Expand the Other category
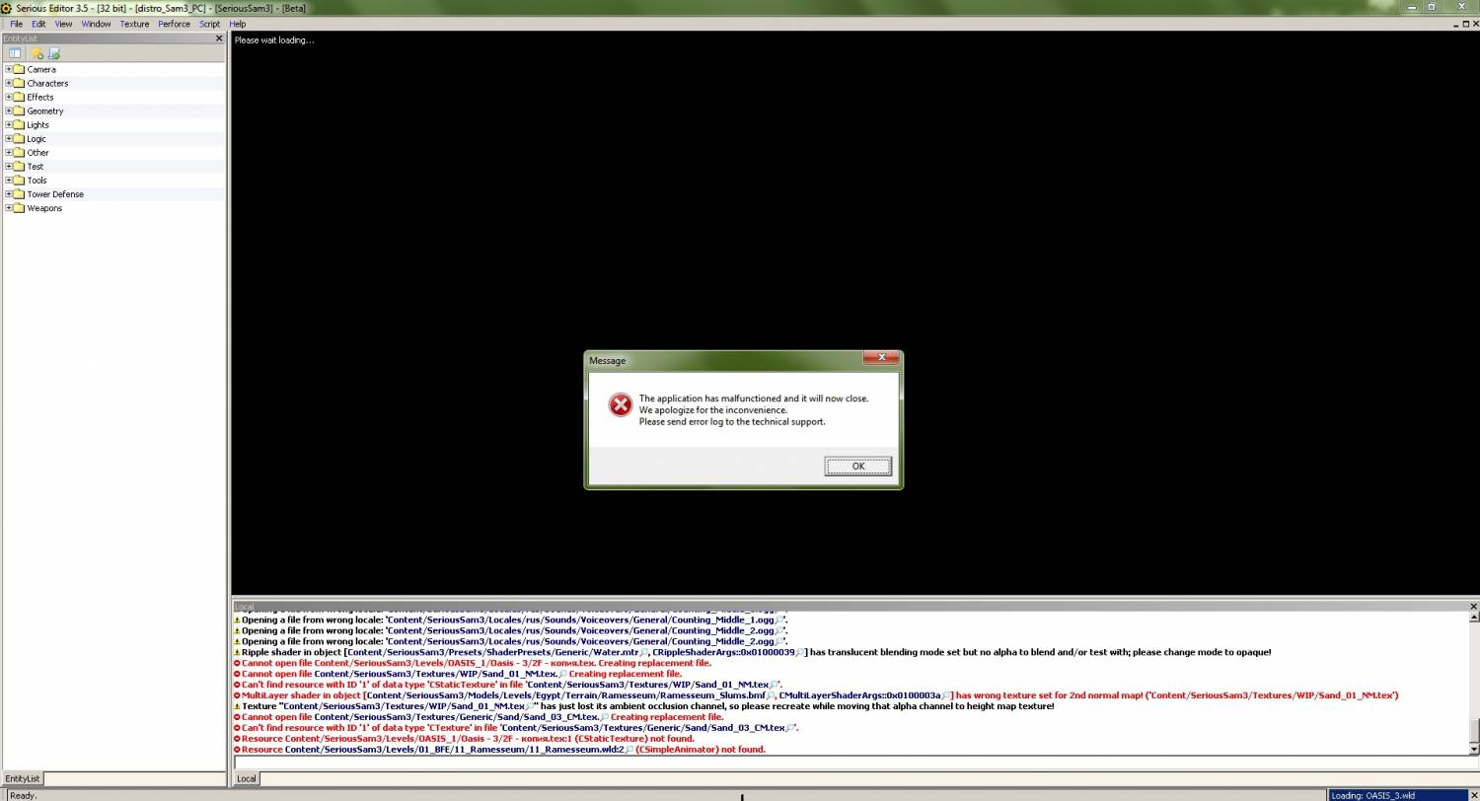The height and width of the screenshot is (801, 1480). pyautogui.click(x=9, y=152)
